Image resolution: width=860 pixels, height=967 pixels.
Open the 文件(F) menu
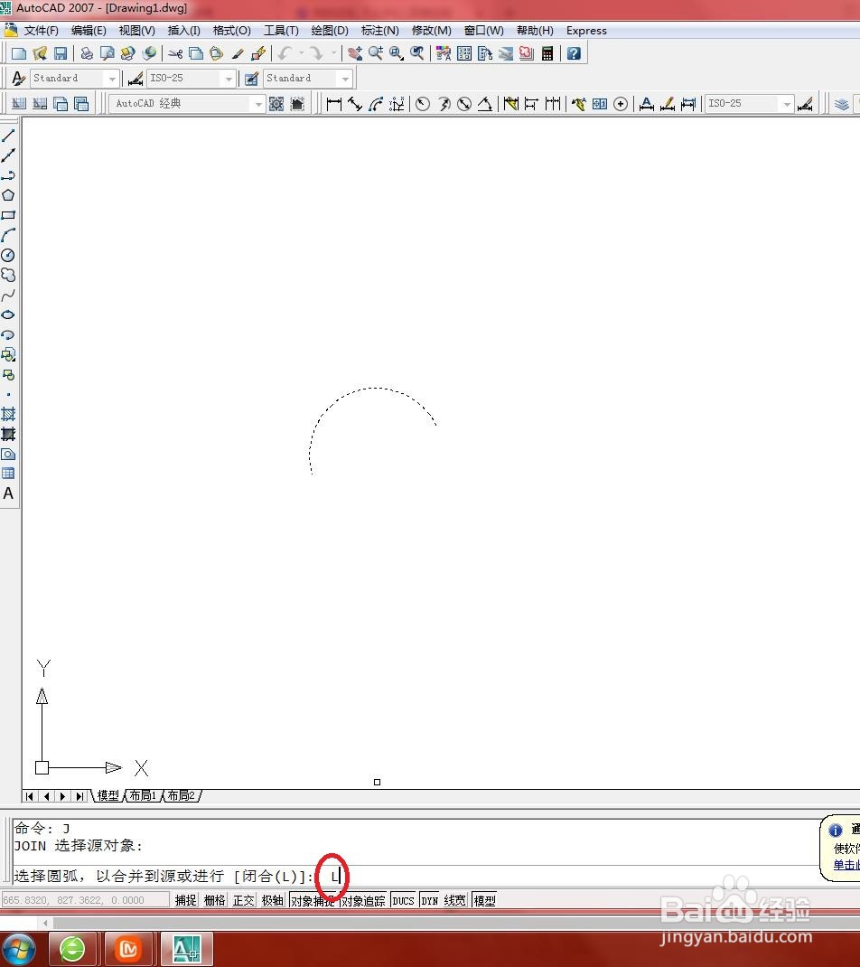(x=41, y=30)
